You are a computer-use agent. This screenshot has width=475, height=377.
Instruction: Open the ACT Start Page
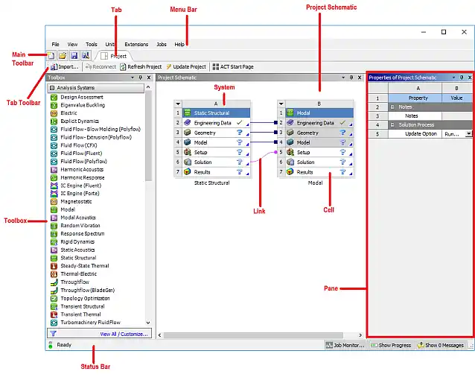tap(233, 67)
